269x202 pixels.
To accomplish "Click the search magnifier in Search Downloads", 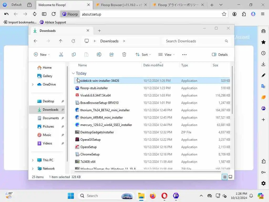I will point(226,41).
